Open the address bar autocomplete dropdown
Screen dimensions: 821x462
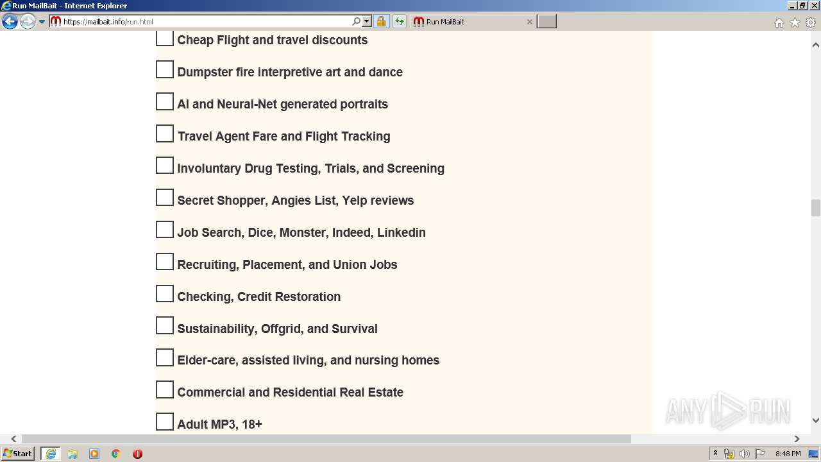point(367,22)
